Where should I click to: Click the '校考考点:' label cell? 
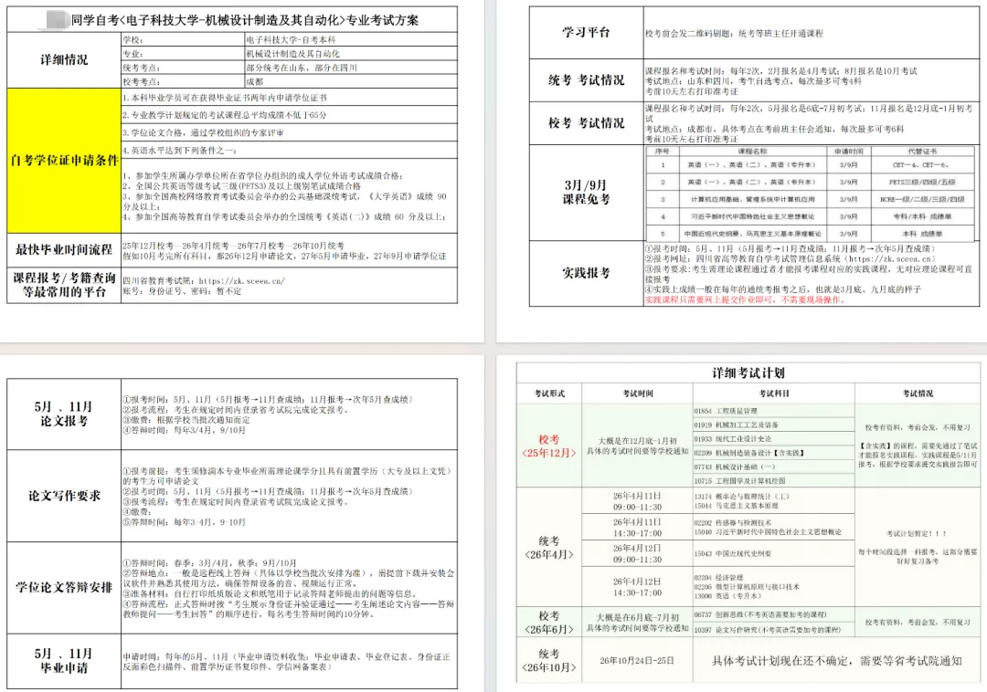pos(183,81)
